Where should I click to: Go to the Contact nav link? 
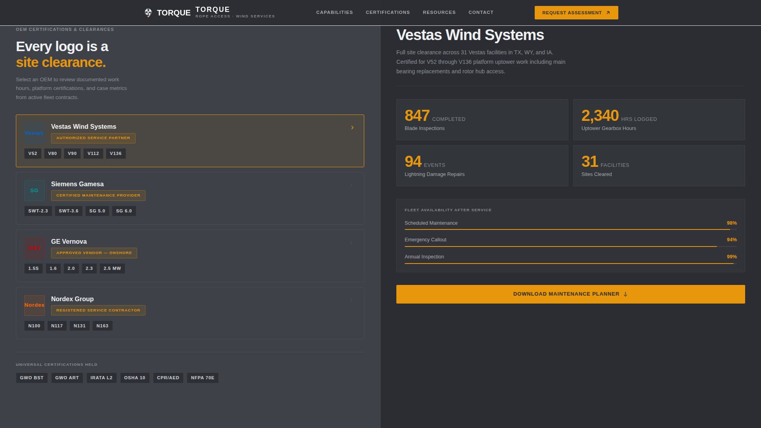(481, 12)
